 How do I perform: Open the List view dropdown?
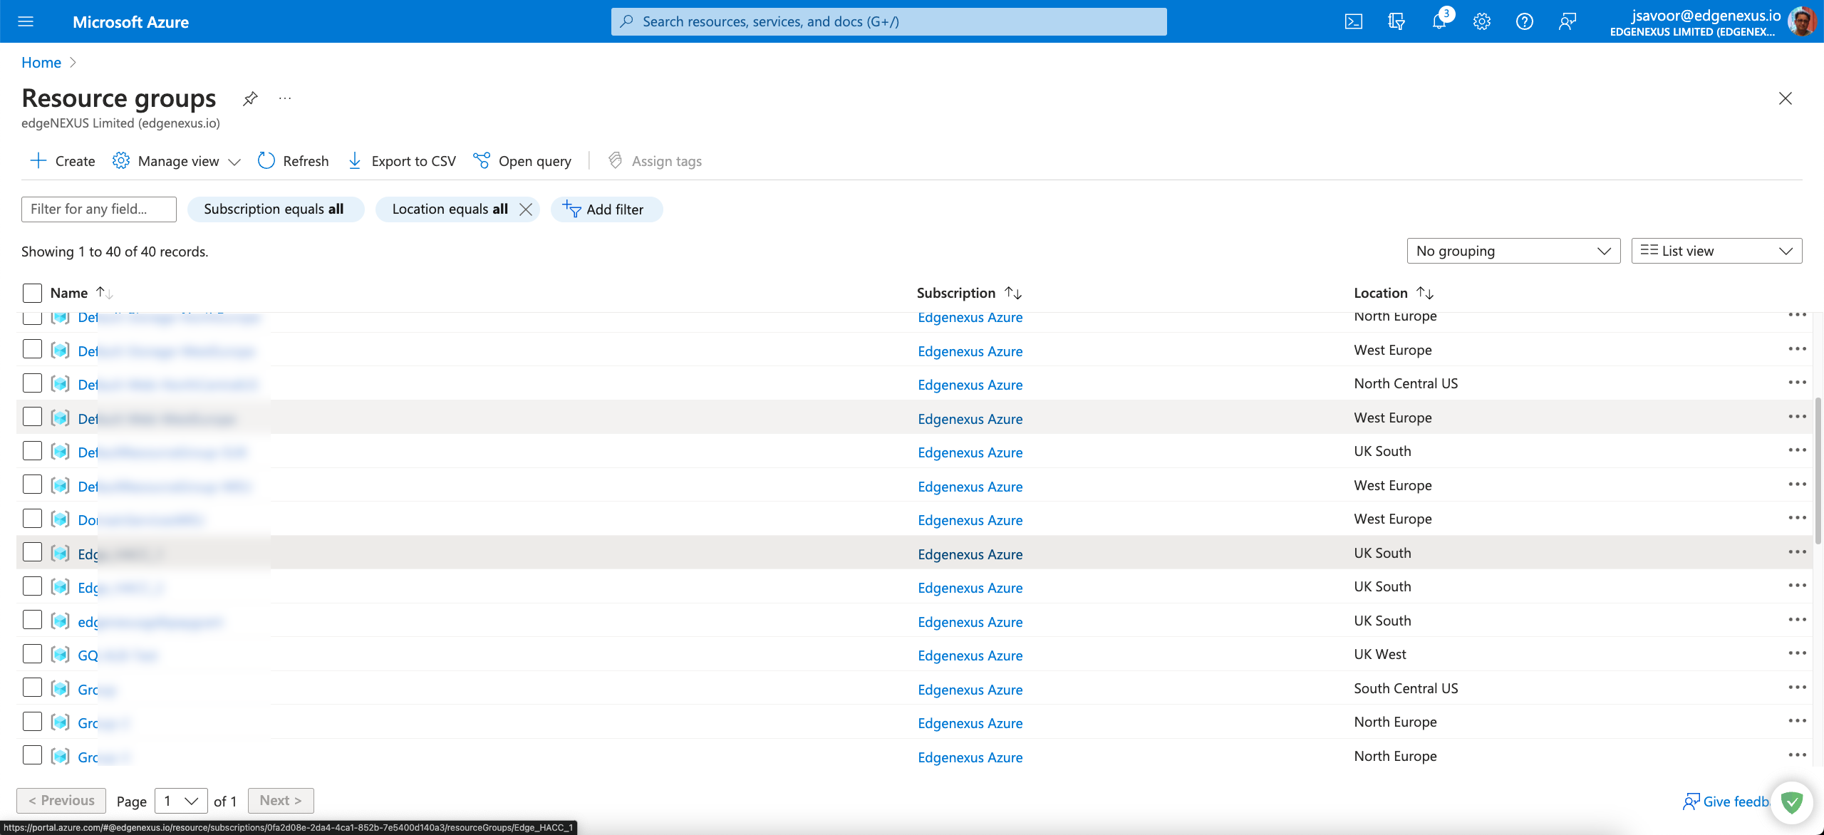click(1716, 251)
